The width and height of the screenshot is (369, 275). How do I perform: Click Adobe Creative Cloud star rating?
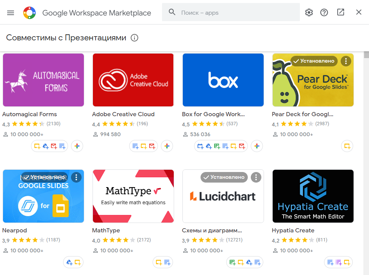tap(119, 124)
